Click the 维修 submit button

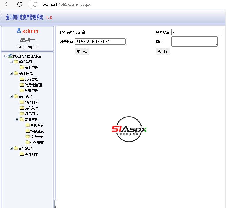(x=82, y=51)
